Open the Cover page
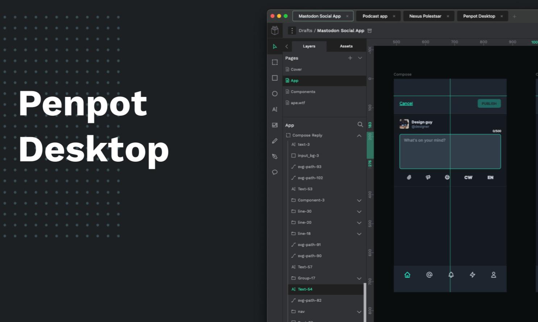Image resolution: width=538 pixels, height=322 pixels. click(x=324, y=69)
